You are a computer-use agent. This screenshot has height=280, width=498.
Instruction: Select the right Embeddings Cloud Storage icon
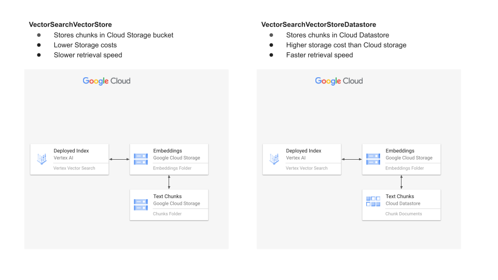tap(373, 159)
